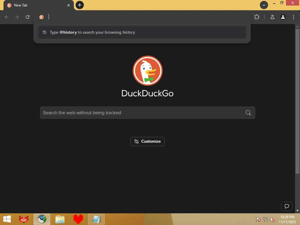Image resolution: width=300 pixels, height=225 pixels.
Task: Open the feedback chat bubble icon
Action: click(287, 206)
